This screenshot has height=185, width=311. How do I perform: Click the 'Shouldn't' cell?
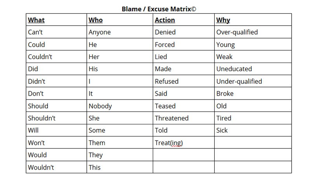tap(42, 118)
